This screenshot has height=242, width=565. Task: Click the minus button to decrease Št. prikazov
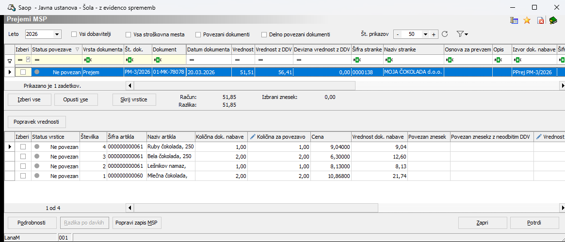tap(398, 34)
